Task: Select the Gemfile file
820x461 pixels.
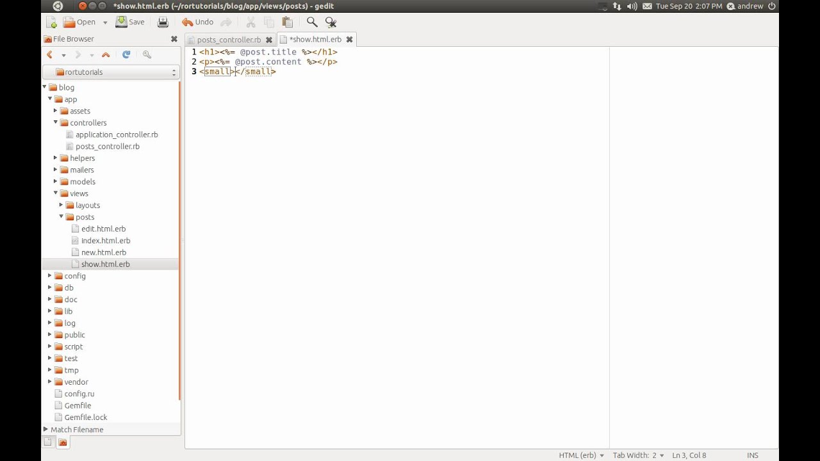Action: 78,406
